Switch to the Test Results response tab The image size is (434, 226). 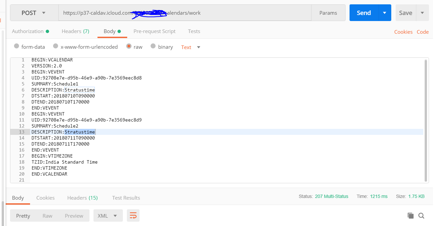[x=126, y=198]
